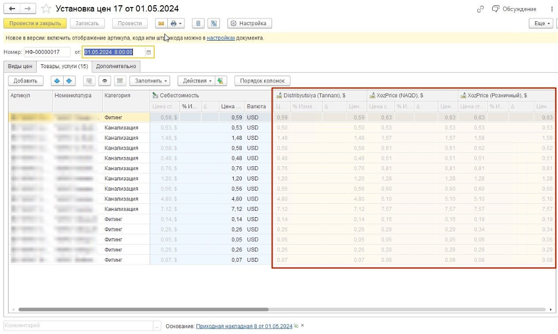Add document to favorites with star icon
Screen dimensions: 558x334
pos(46,9)
